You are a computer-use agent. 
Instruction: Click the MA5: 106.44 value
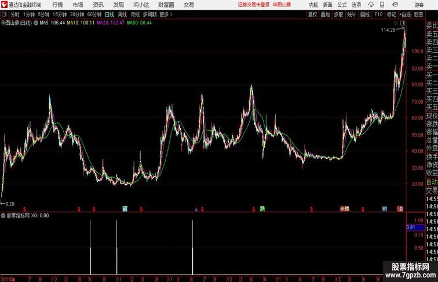(x=52, y=23)
